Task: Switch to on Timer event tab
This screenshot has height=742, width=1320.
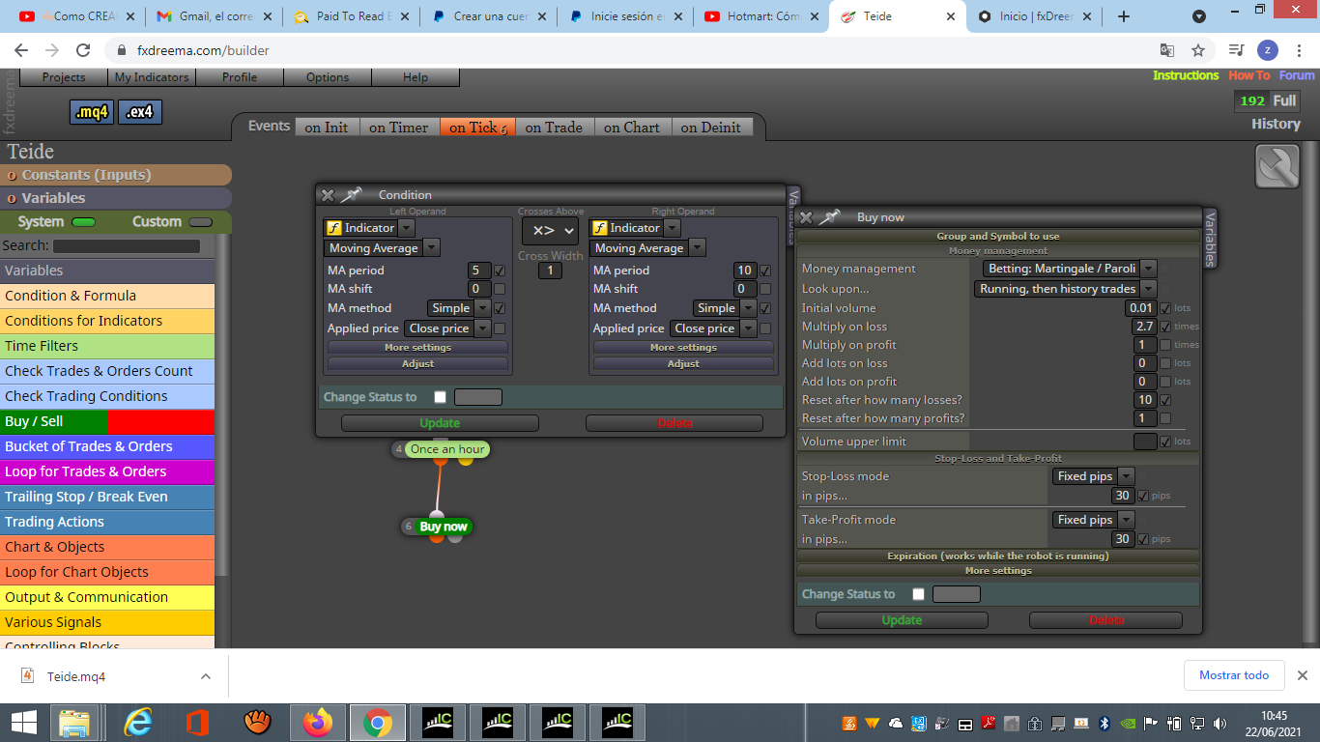Action: coord(399,128)
